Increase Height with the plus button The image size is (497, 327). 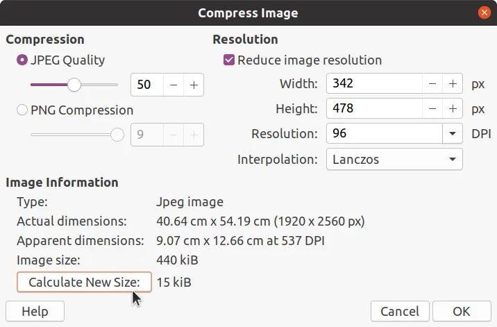click(x=453, y=109)
